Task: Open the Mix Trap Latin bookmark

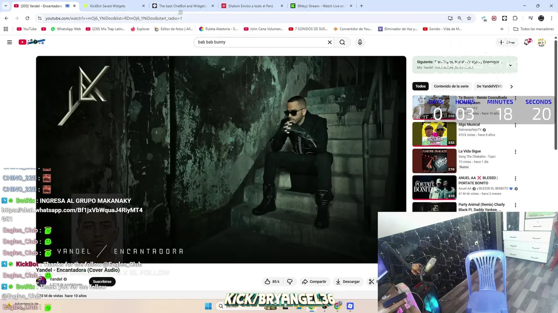Action: [105, 29]
